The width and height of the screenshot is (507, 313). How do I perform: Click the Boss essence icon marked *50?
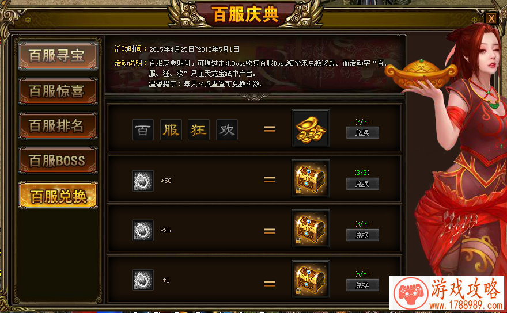coord(143,181)
